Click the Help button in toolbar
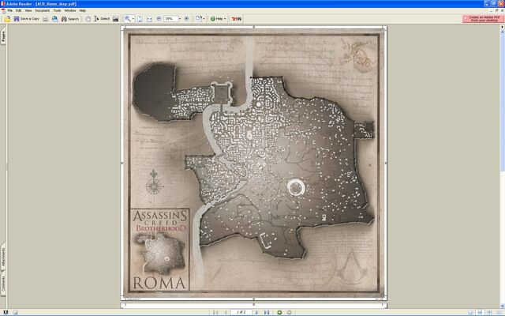505x316 pixels. tap(216, 19)
